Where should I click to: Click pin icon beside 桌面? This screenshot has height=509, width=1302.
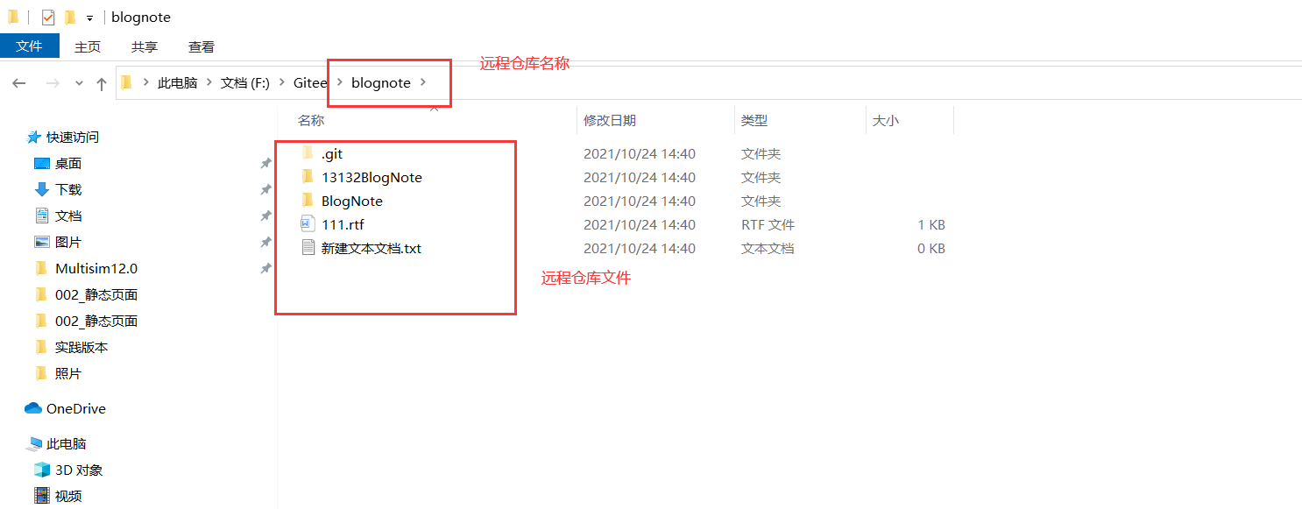(x=265, y=163)
